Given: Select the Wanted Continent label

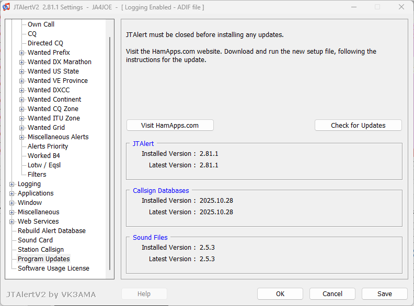Looking at the screenshot, I should pos(54,100).
